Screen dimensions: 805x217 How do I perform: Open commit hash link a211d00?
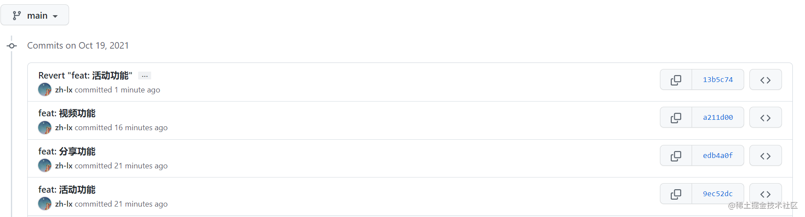pos(718,118)
